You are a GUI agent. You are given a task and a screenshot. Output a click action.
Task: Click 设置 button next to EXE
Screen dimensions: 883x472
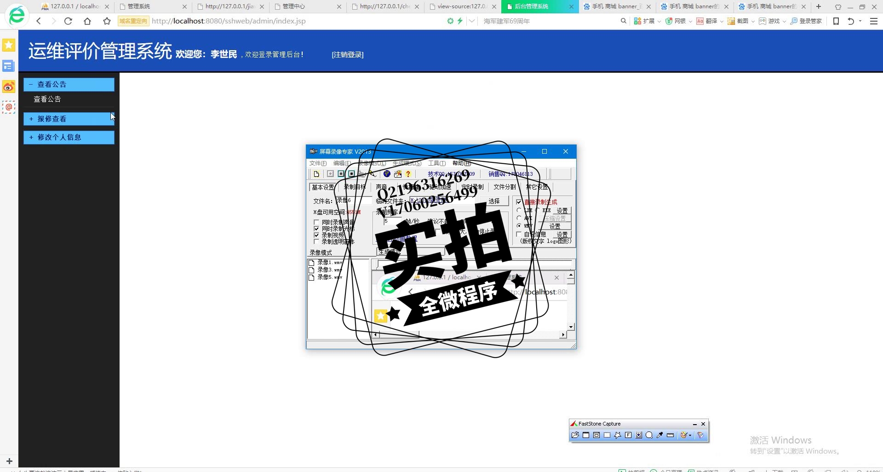click(562, 211)
